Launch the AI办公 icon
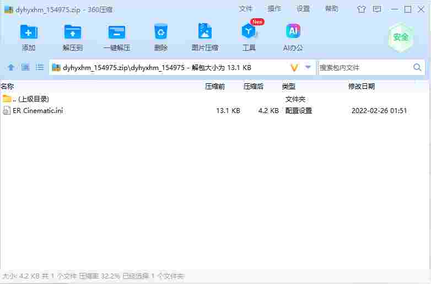Screen dimensions: 431x284 click(293, 31)
